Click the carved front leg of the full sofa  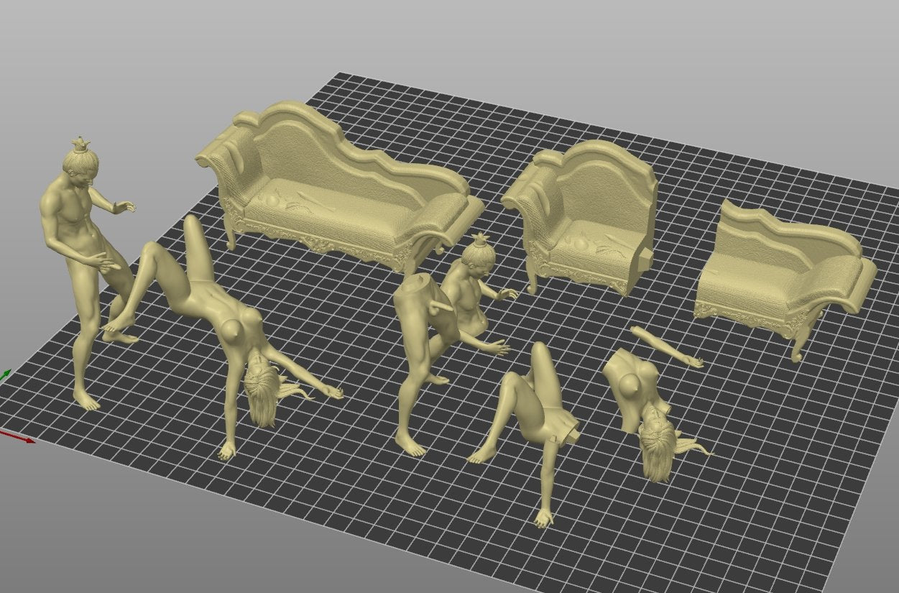230,234
